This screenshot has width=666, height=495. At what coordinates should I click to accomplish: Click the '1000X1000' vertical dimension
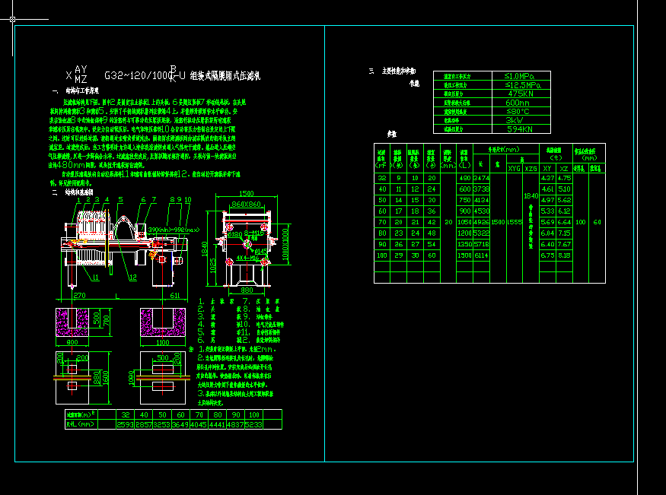(x=285, y=244)
